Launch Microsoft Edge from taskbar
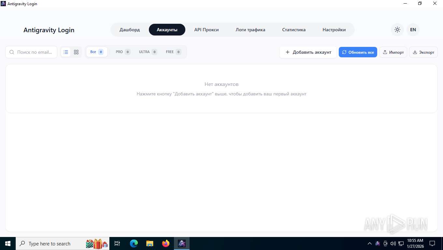Viewport: 443px width, 250px height. pos(134,243)
